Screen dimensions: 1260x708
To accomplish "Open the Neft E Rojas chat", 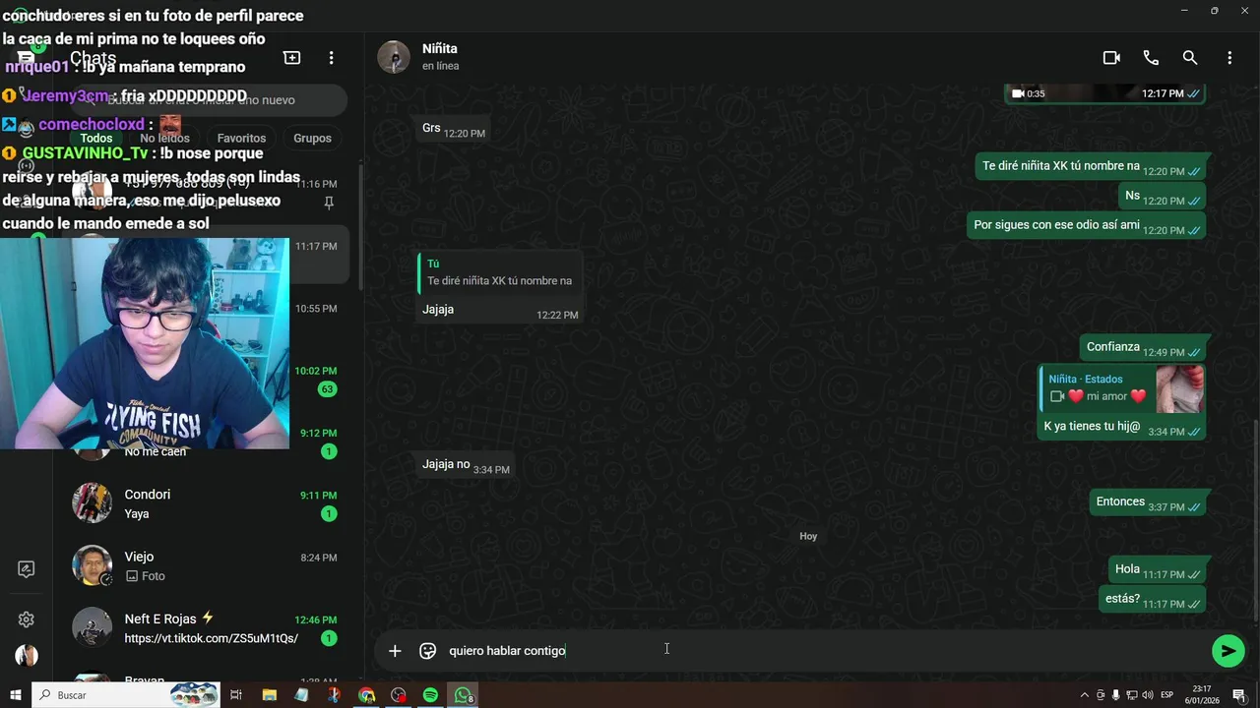I will (x=205, y=628).
